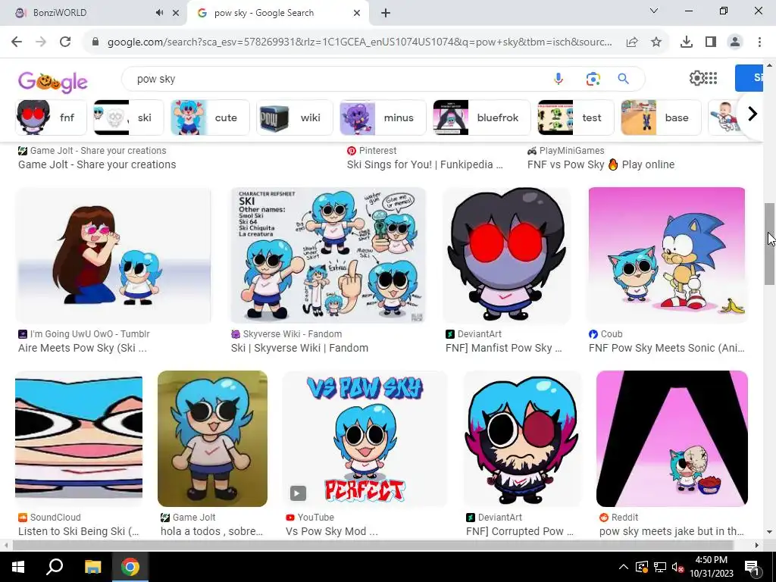Open Chrome three-dot menu
Image resolution: width=776 pixels, height=582 pixels.
point(759,42)
